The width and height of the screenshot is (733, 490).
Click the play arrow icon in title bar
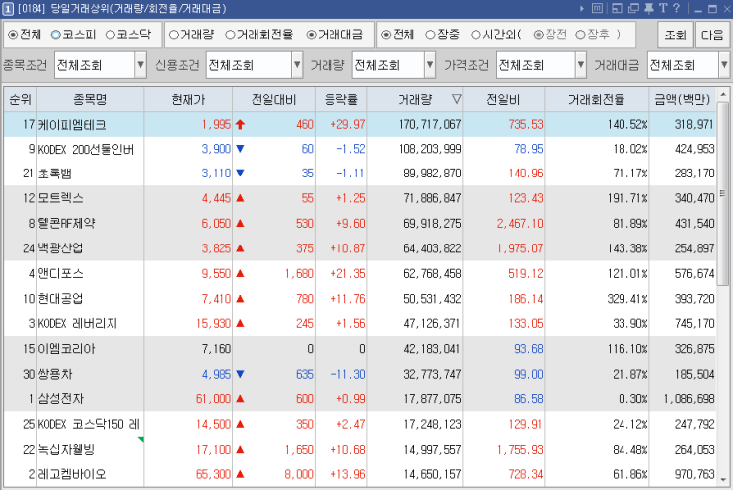pyautogui.click(x=581, y=8)
